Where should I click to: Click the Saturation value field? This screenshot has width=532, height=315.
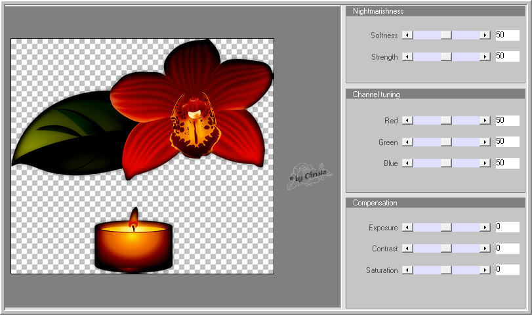[507, 270]
